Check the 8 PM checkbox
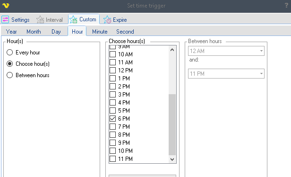 [x=112, y=134]
